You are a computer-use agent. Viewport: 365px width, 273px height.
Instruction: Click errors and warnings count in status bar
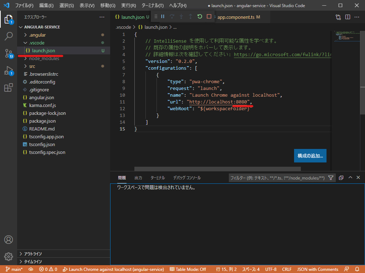(x=48, y=269)
